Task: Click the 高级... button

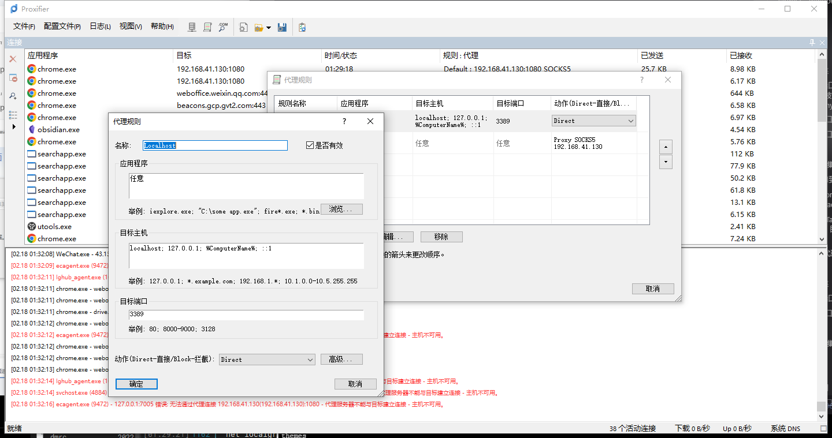Action: pos(341,360)
